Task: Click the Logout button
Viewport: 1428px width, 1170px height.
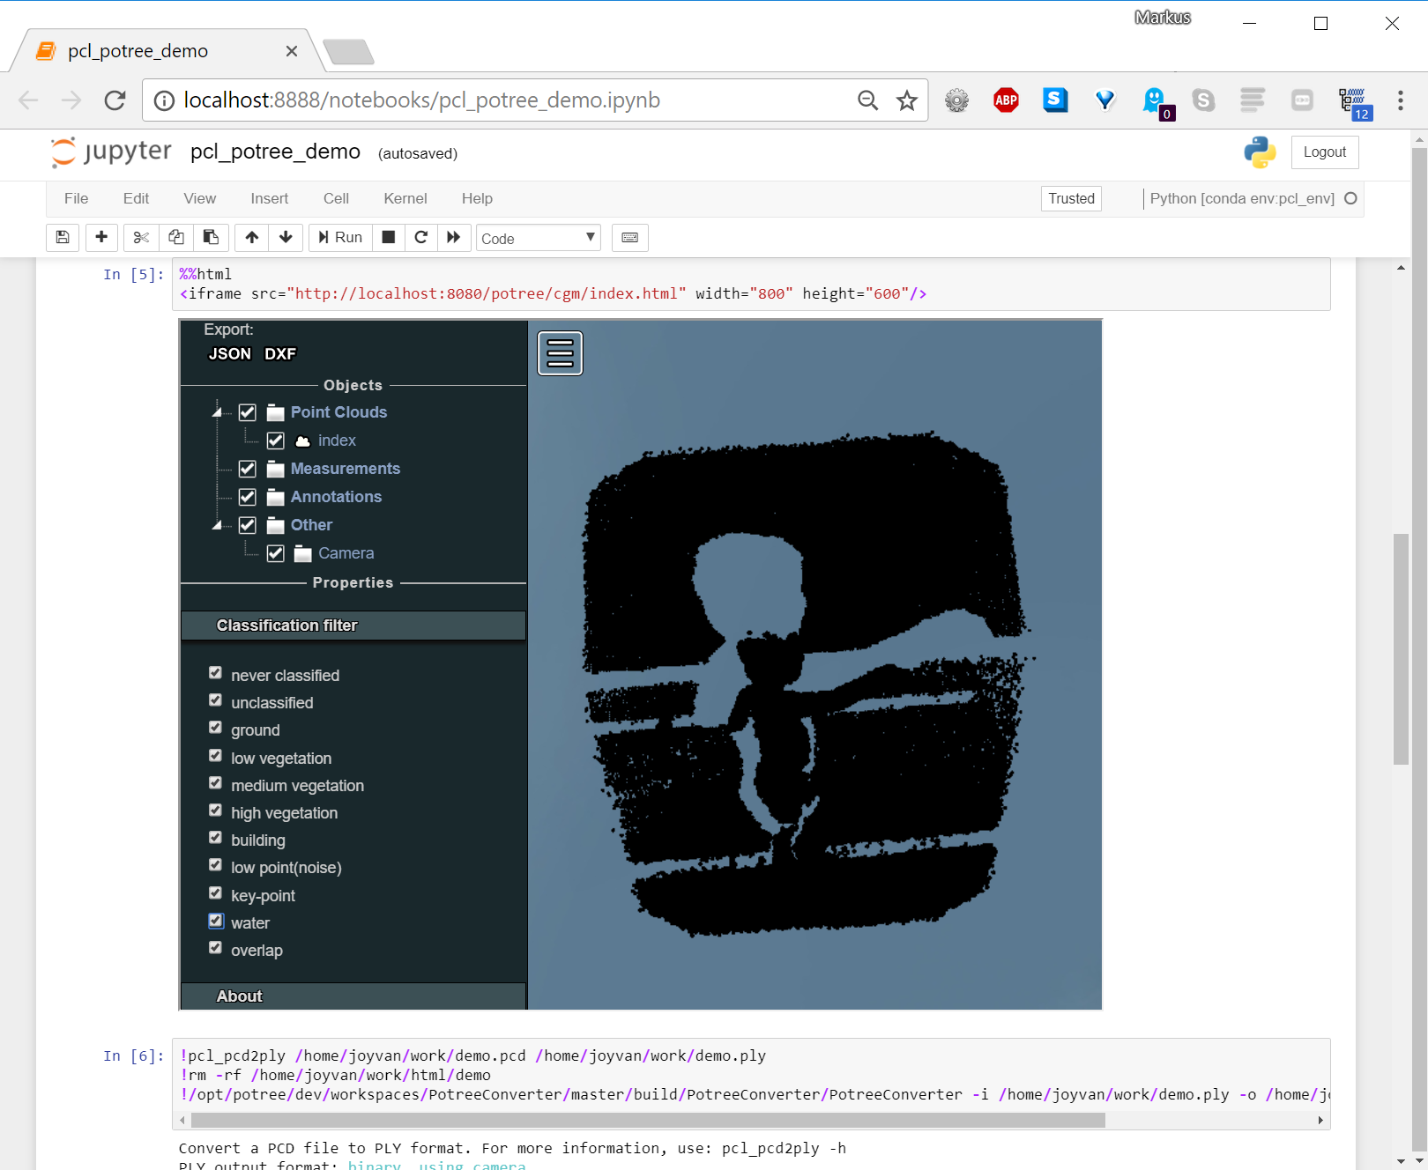Action: coord(1325,152)
